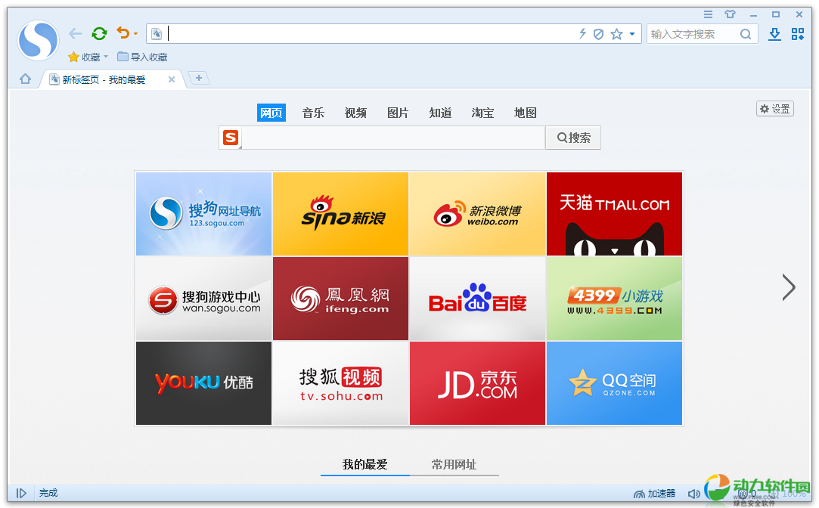Open the apps grid icon

point(798,34)
